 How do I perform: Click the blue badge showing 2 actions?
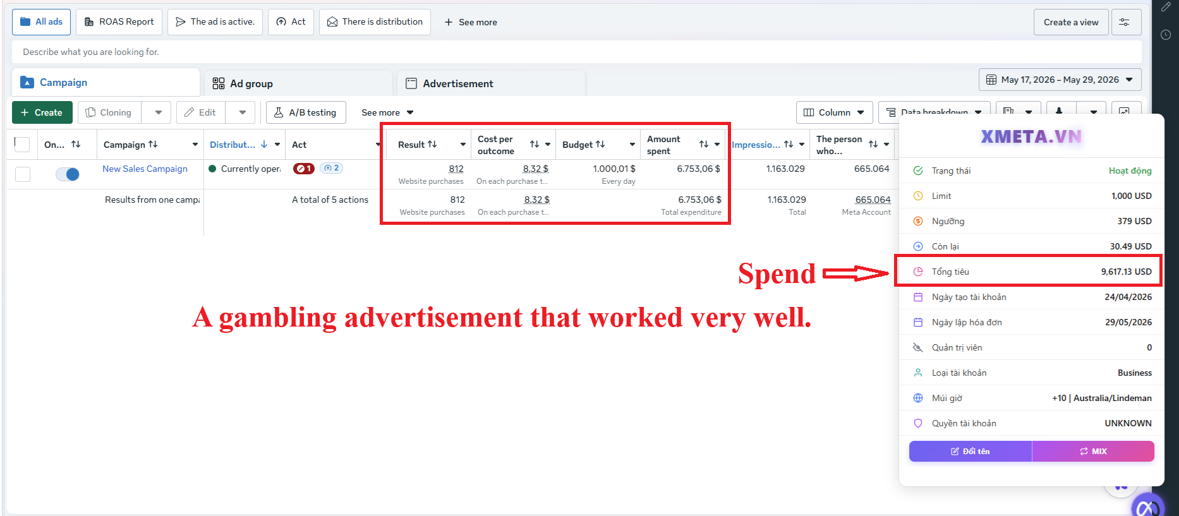pos(332,168)
